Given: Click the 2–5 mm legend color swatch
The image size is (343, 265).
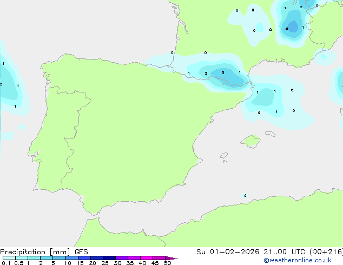Looking at the screenshot, I should [x=47, y=258].
